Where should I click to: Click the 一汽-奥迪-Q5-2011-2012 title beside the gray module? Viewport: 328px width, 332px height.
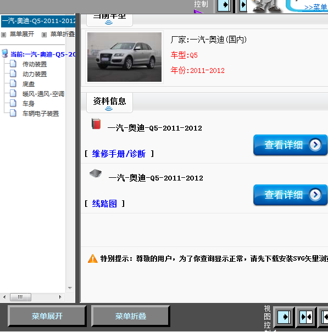click(x=155, y=178)
